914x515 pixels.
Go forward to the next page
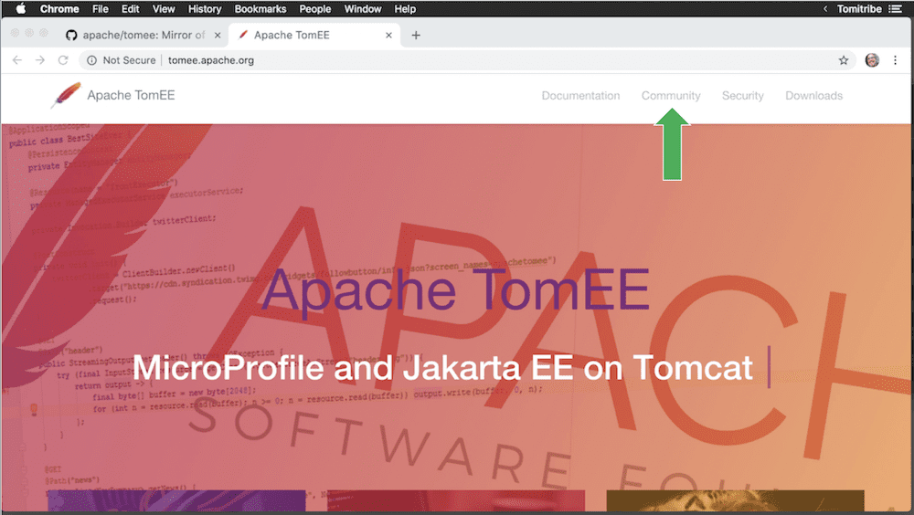(x=39, y=60)
